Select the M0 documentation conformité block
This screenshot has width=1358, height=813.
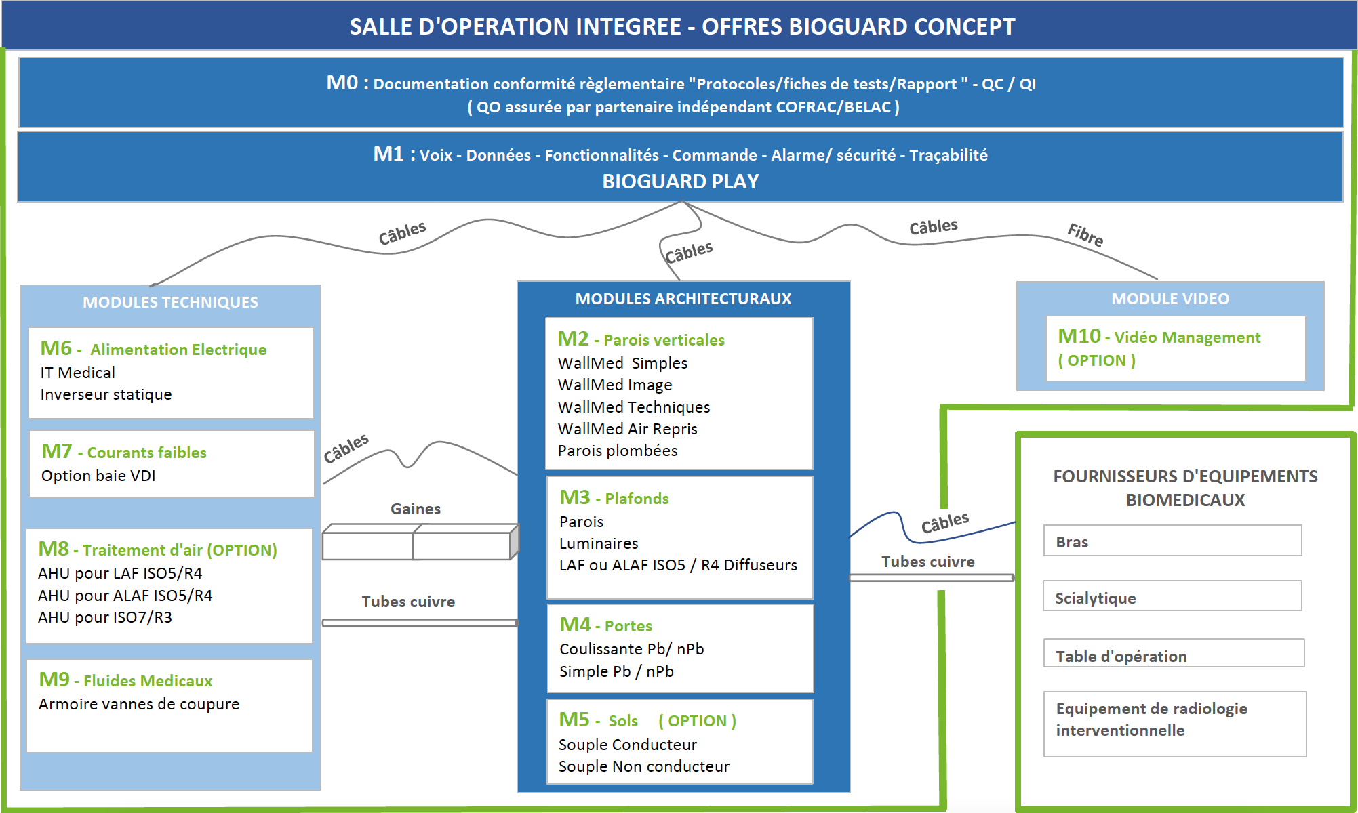tap(681, 93)
